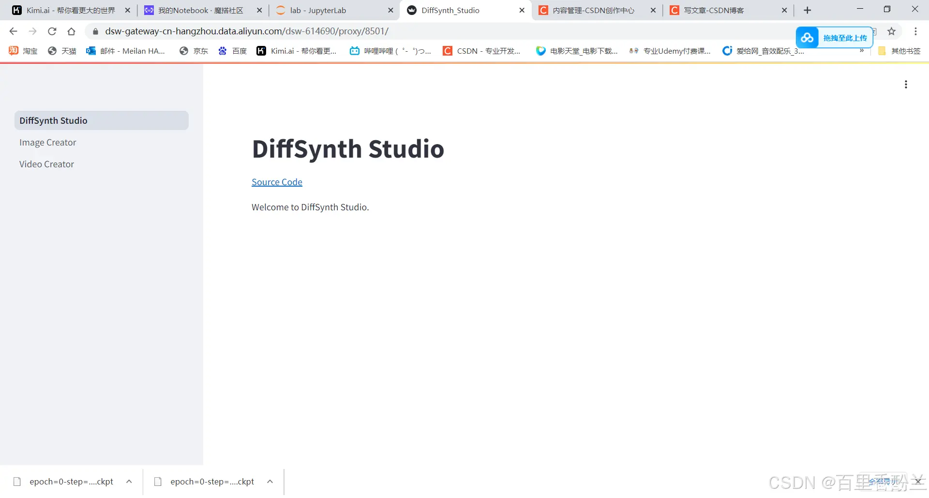Close the 写文章-CSDN博客 tab
929x498 pixels.
785,10
